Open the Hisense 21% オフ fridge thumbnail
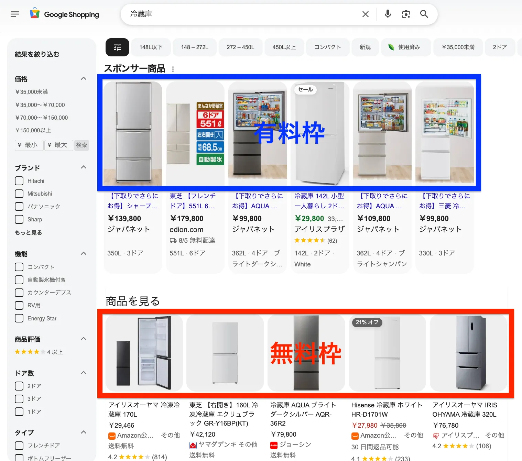522x461 pixels. pos(387,353)
